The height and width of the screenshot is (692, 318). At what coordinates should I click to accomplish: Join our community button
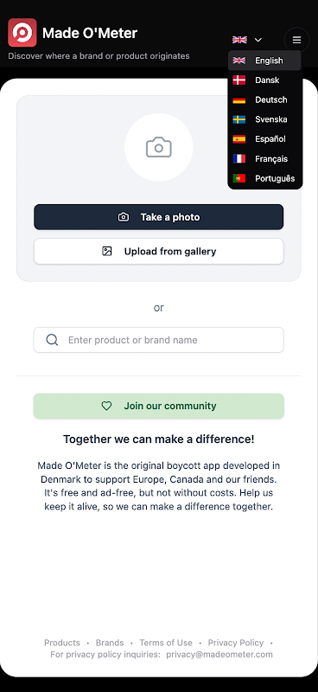159,406
